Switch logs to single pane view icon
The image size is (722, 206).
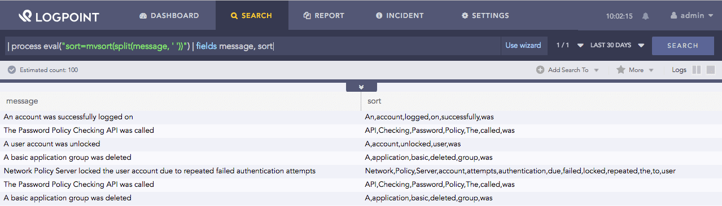pos(711,70)
